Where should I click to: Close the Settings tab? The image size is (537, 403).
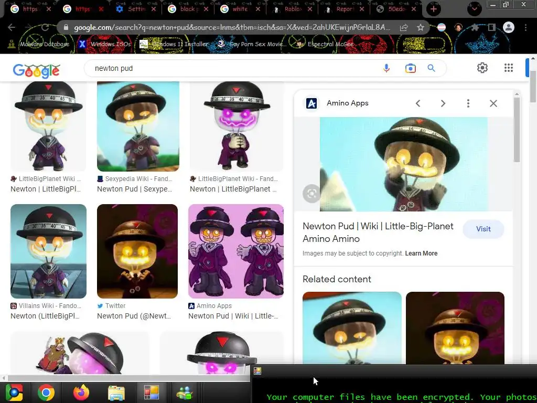tap(154, 9)
